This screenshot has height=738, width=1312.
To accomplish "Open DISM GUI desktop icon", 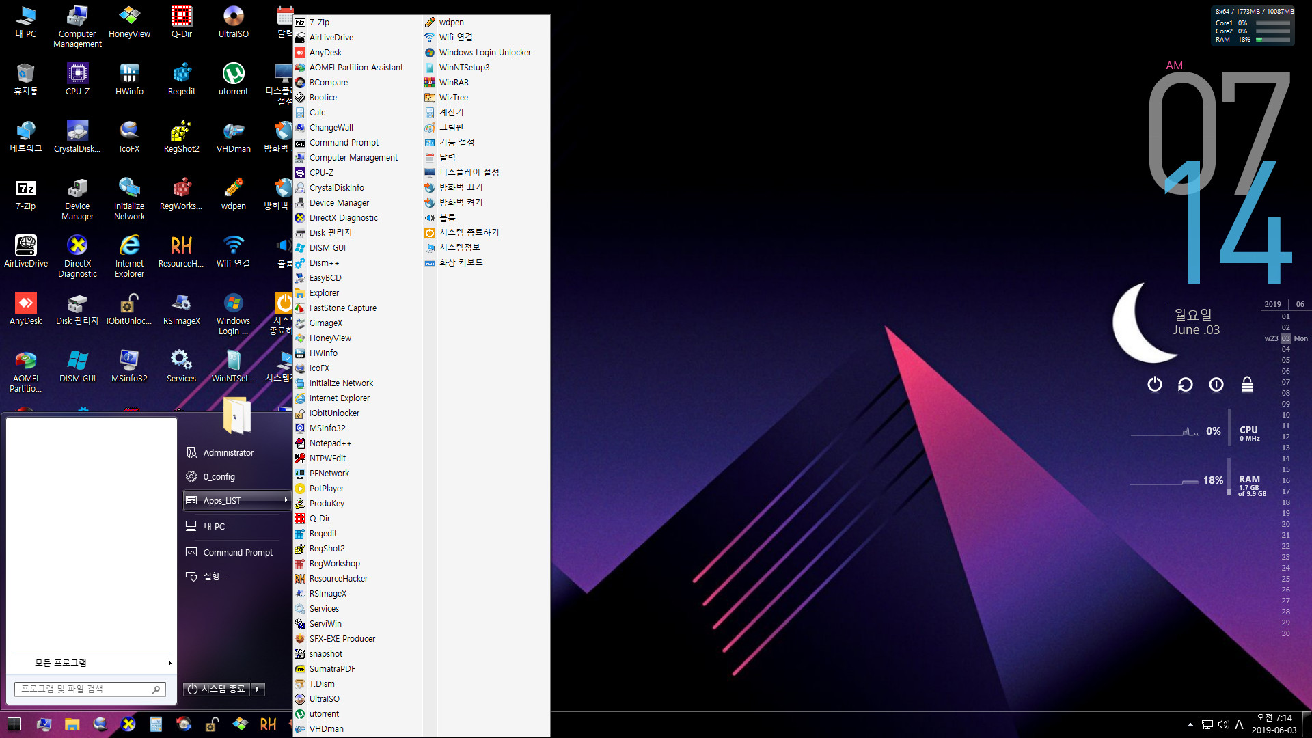I will [x=77, y=366].
